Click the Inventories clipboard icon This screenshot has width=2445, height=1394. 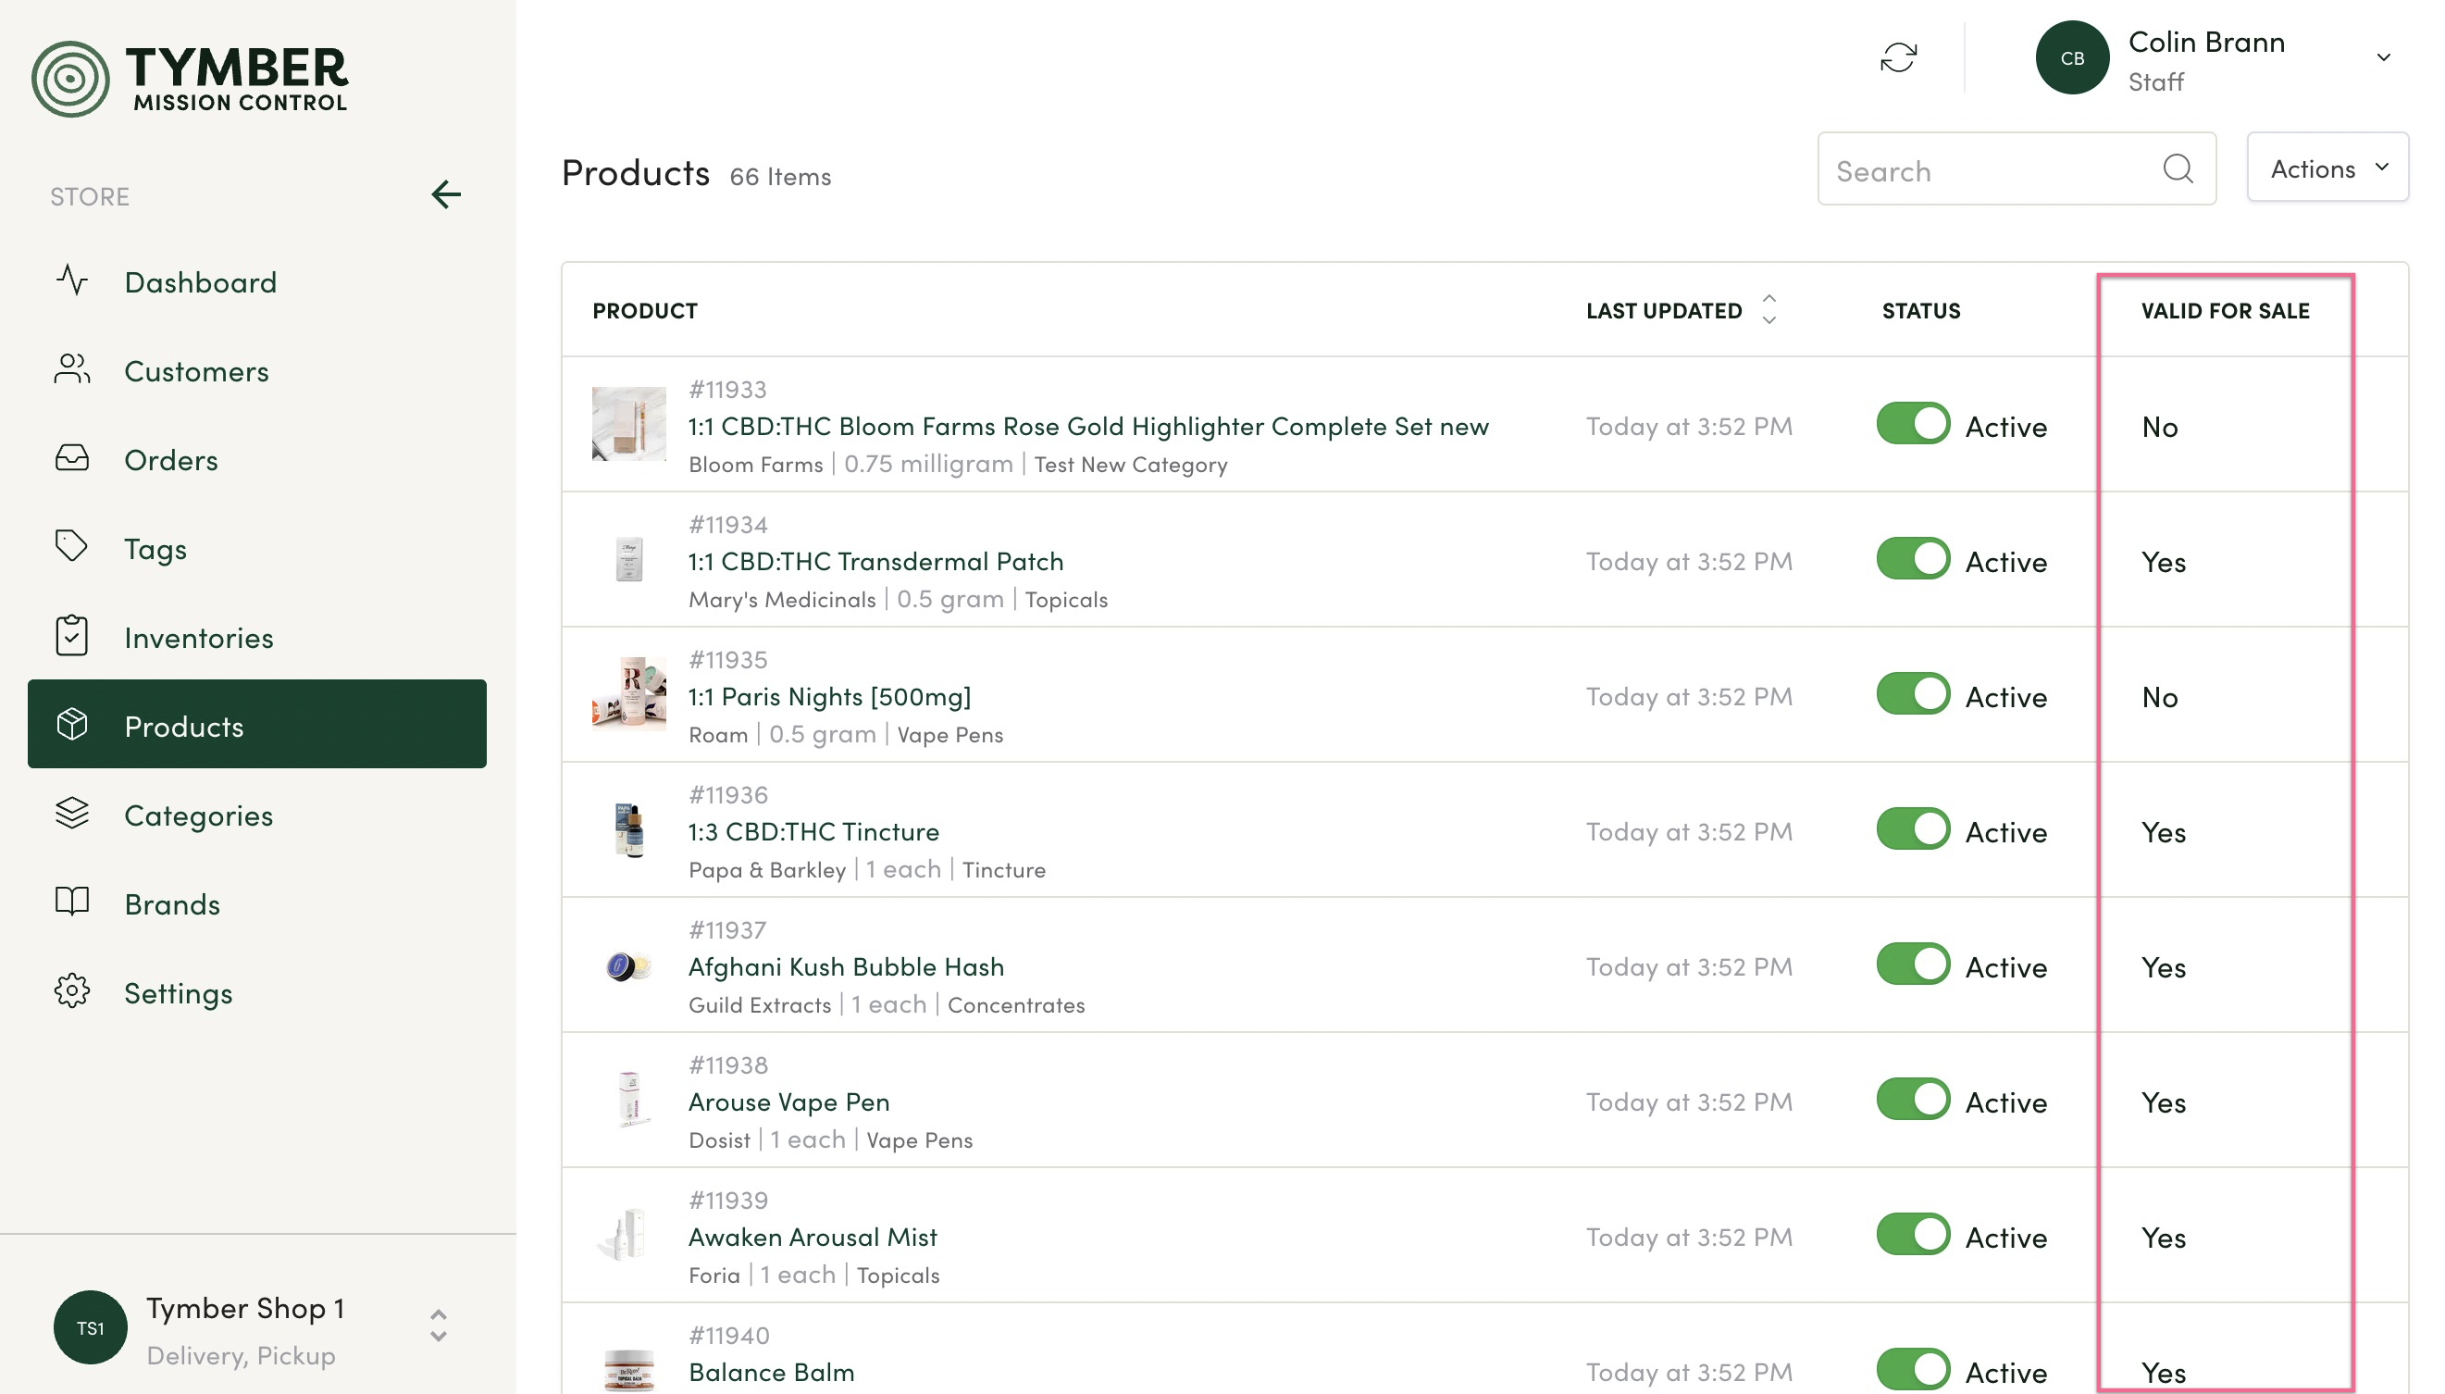tap(72, 636)
